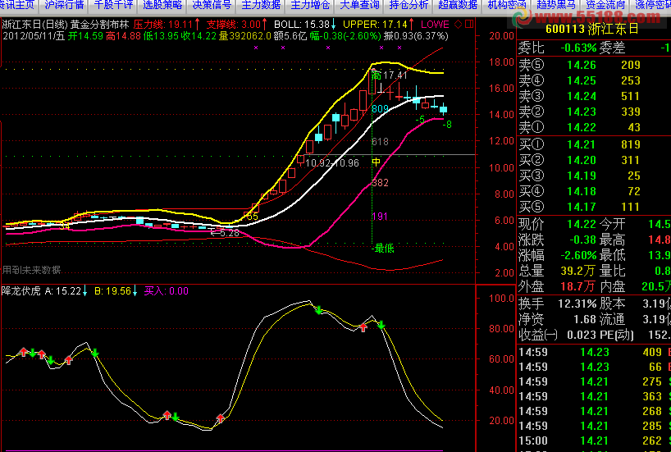Click the 委比 -0.63% value

(578, 48)
